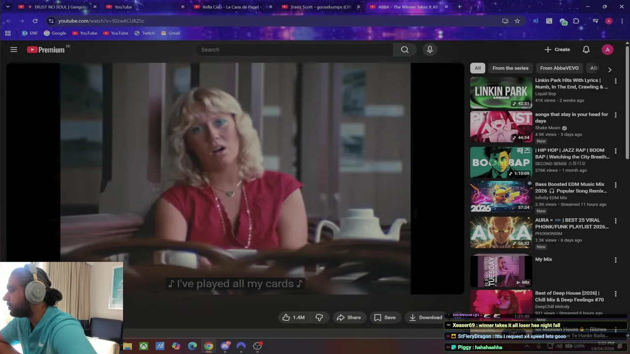Image resolution: width=630 pixels, height=354 pixels.
Task: Dislike the video with thumbs down
Action: point(319,318)
